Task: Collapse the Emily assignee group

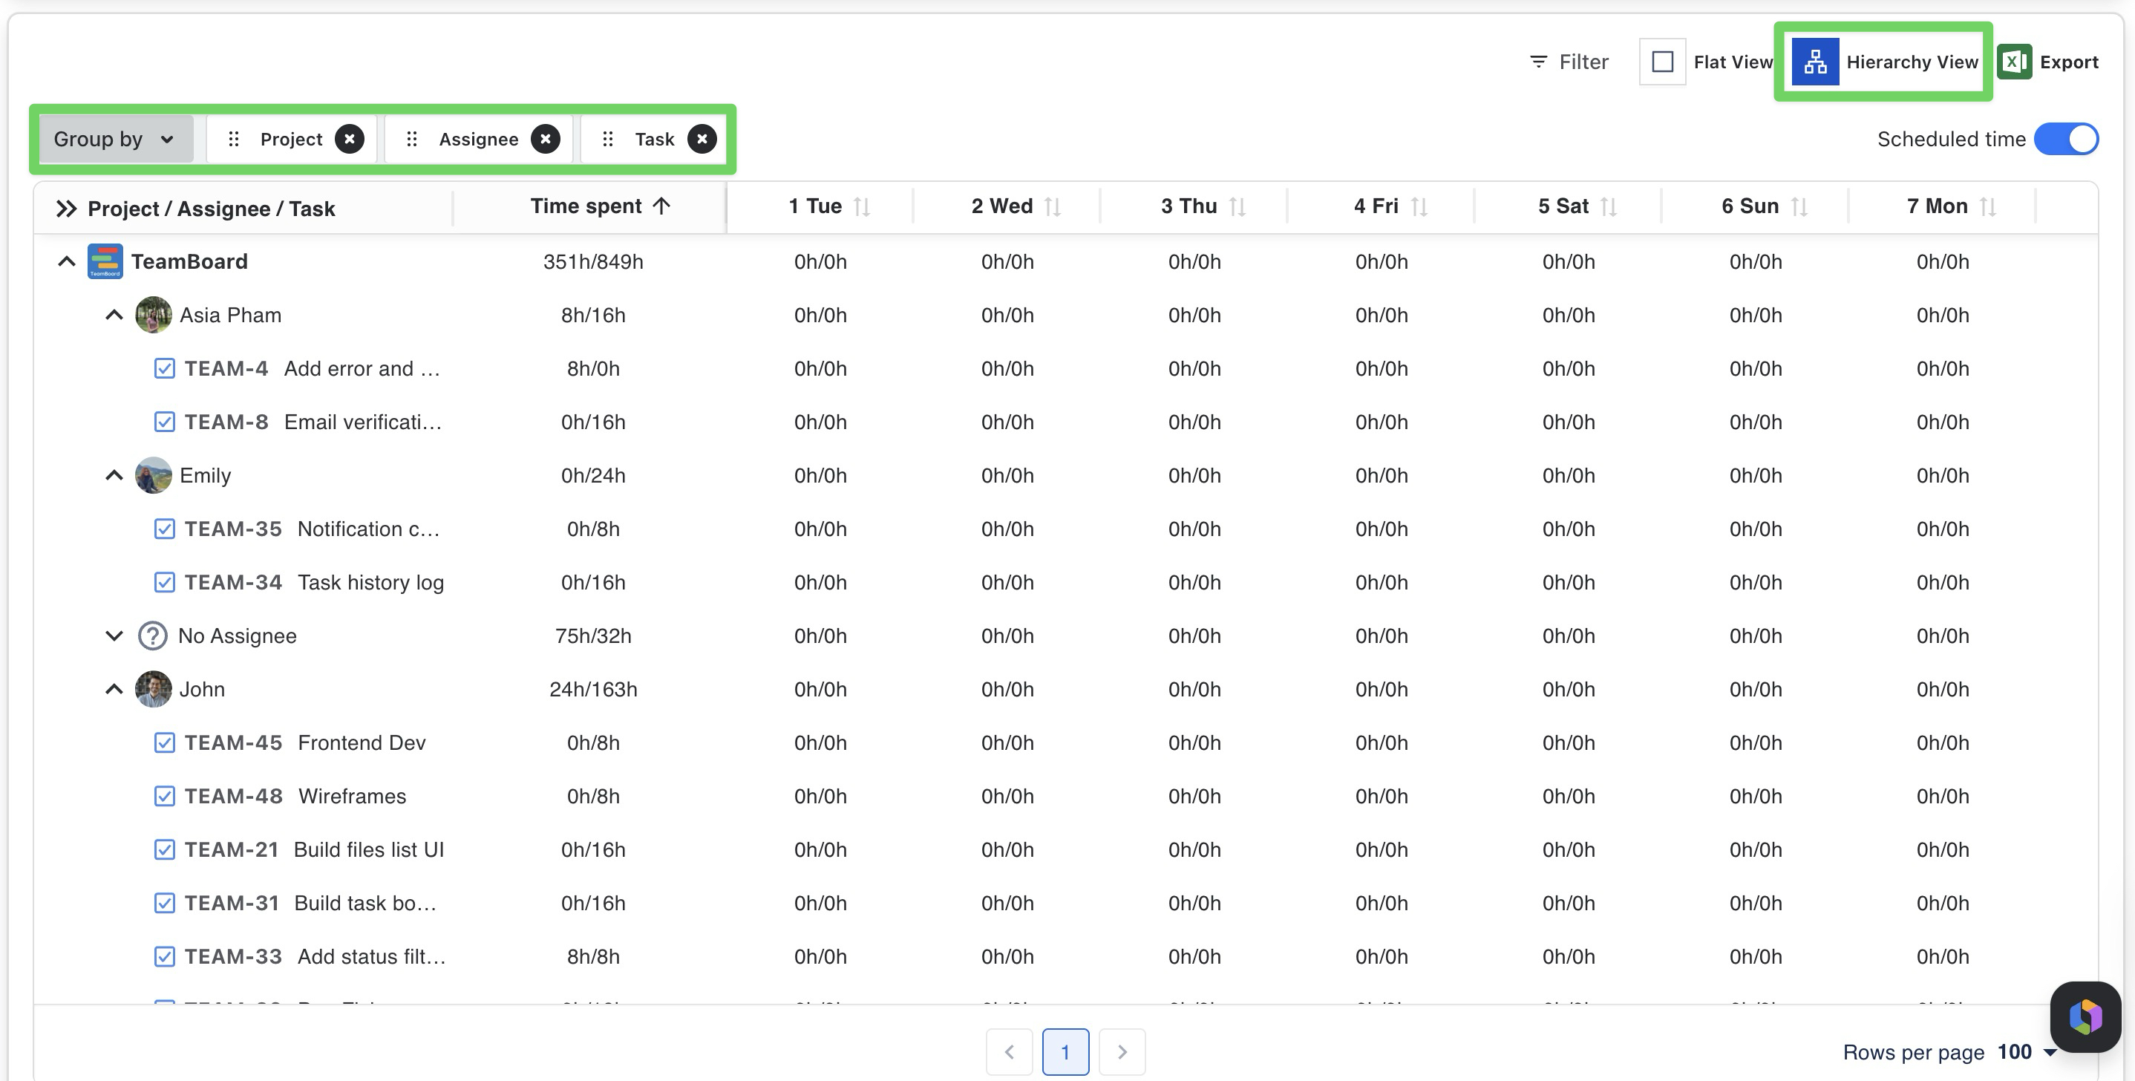Action: point(114,476)
